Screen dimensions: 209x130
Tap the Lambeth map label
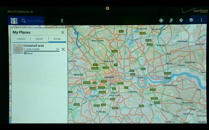click(x=112, y=84)
